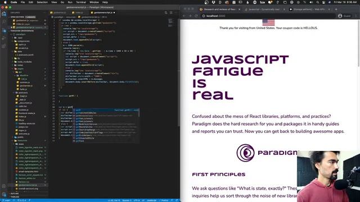Open the Run and Debug view
360x202 pixels.
(4, 38)
